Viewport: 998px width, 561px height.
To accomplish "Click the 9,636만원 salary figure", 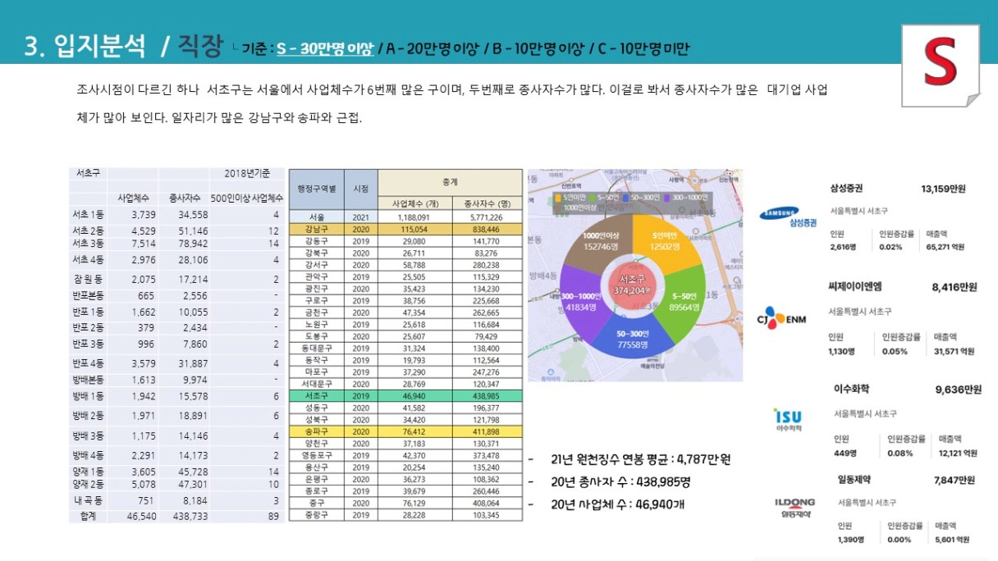I will coord(958,390).
